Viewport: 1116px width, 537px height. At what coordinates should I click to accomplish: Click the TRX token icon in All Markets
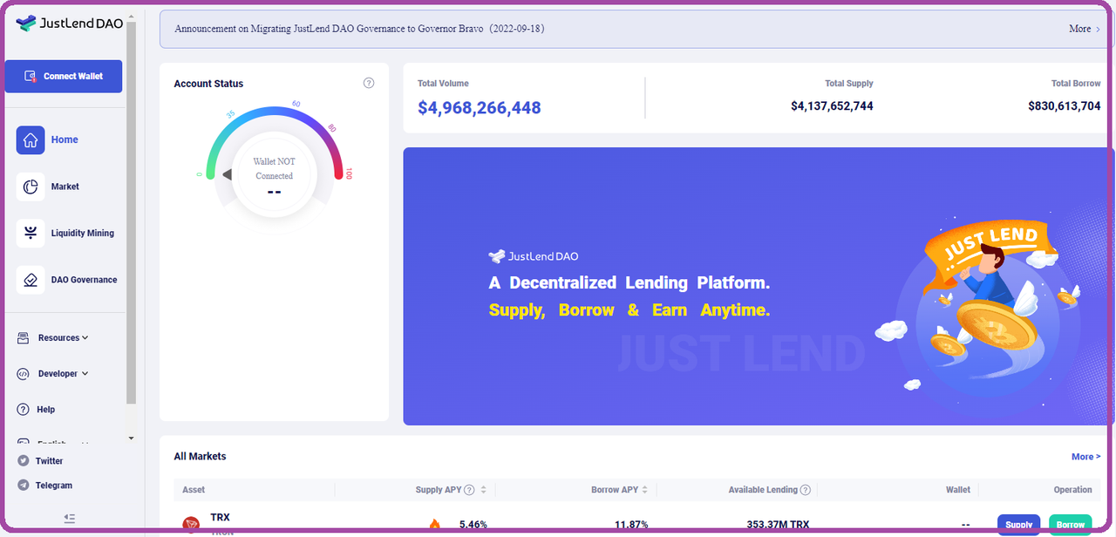[x=192, y=523]
